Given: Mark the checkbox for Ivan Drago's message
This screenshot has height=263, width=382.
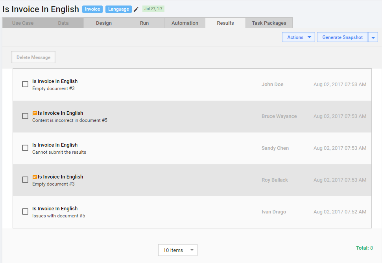Looking at the screenshot, I should (x=25, y=212).
